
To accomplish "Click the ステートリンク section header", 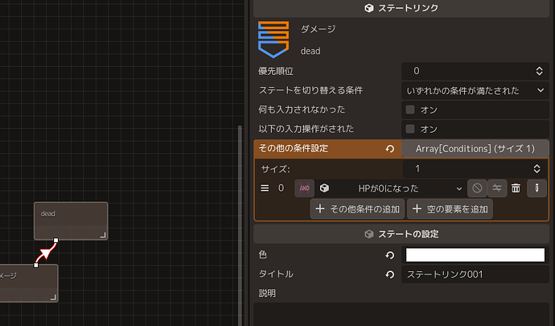I will point(401,8).
